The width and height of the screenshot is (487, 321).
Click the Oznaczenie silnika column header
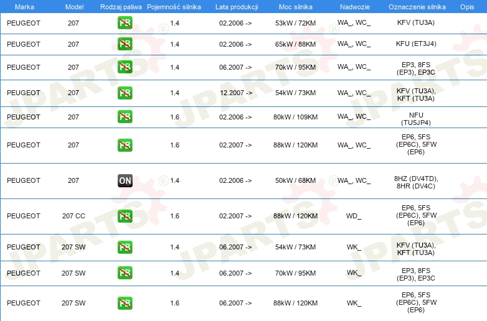(x=417, y=7)
